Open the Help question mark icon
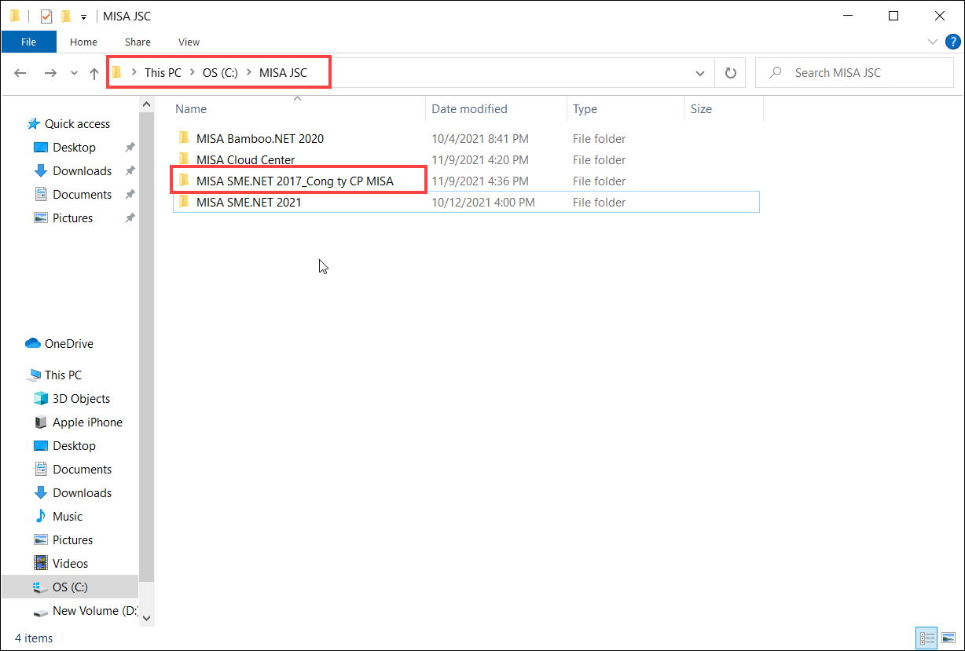 (952, 42)
